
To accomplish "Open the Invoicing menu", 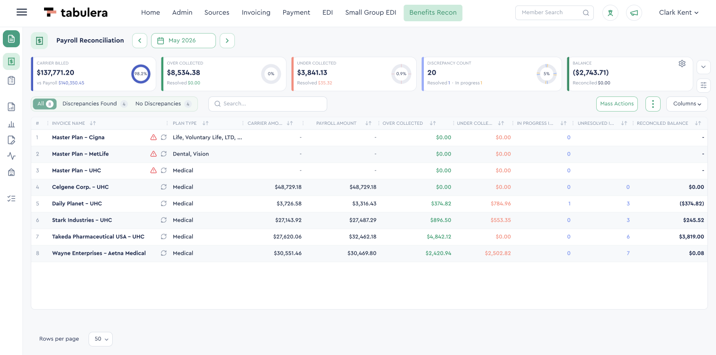I will 256,13.
